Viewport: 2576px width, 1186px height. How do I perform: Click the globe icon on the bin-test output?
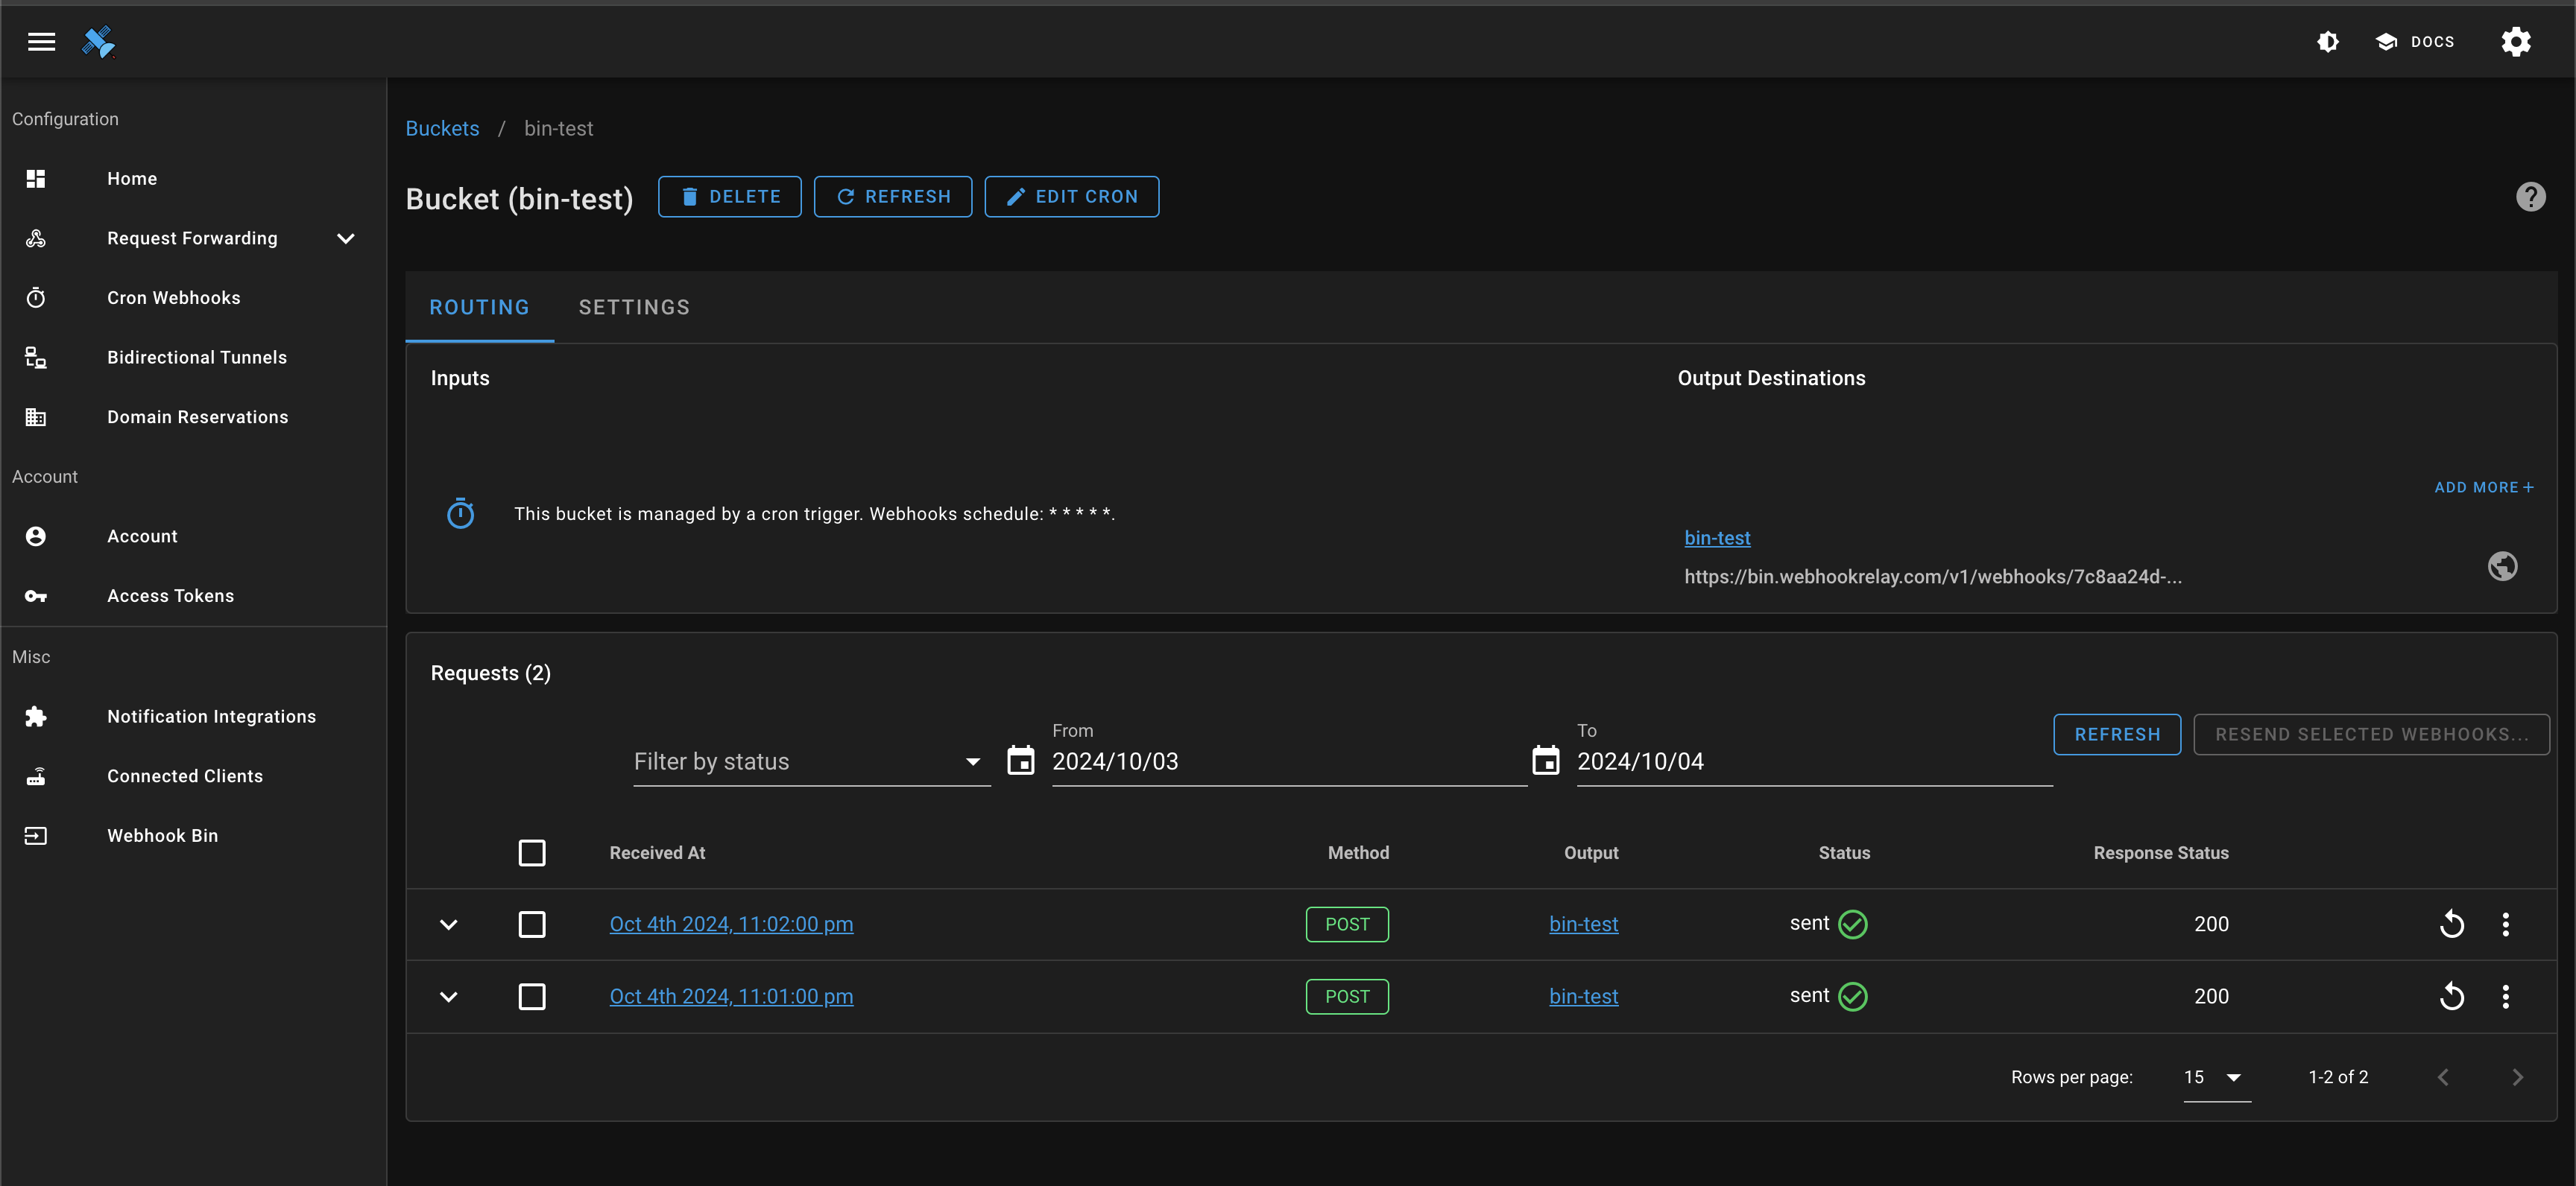tap(2503, 565)
